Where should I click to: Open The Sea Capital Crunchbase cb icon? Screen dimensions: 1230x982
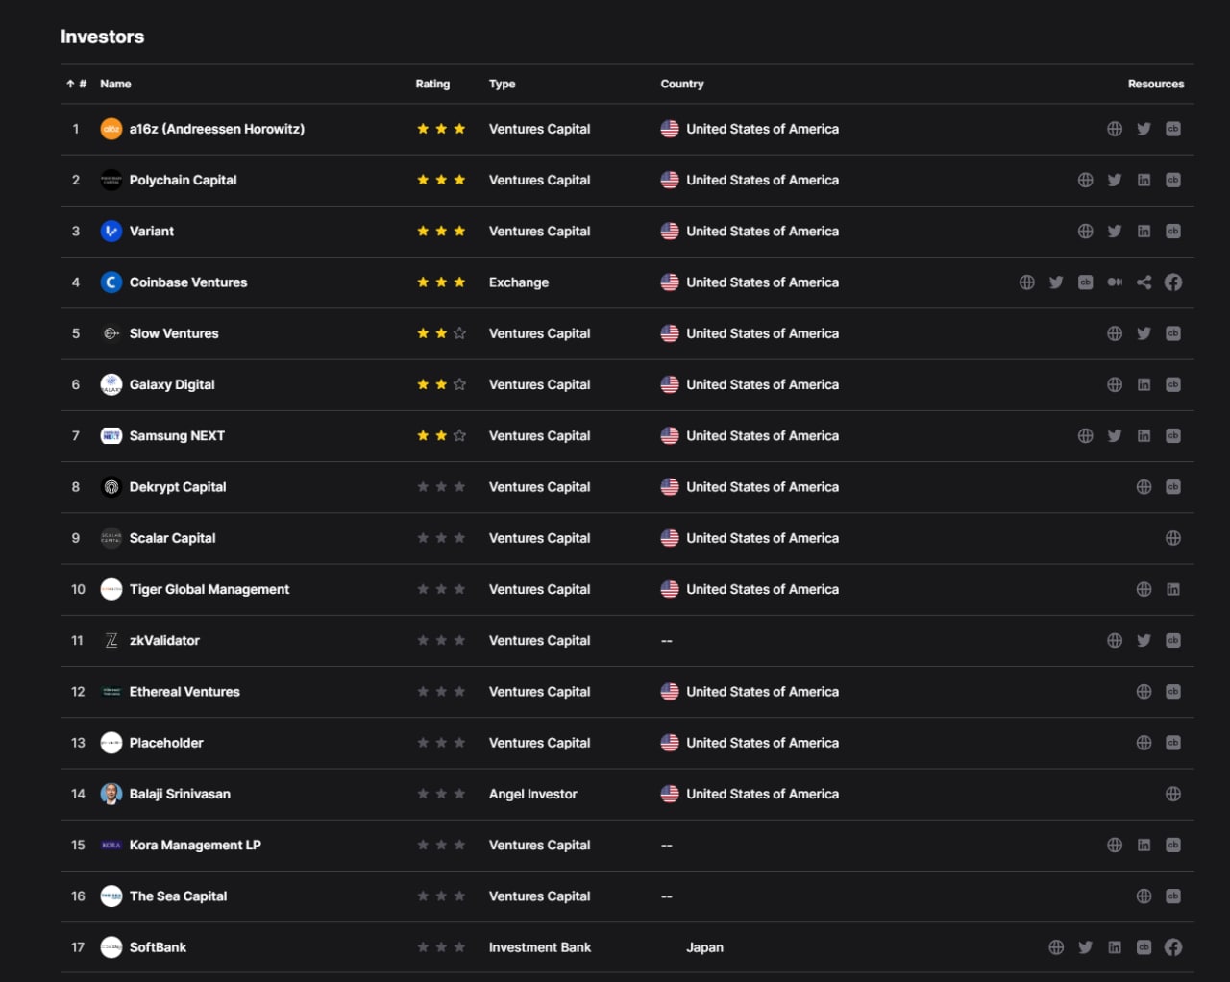[x=1173, y=896]
